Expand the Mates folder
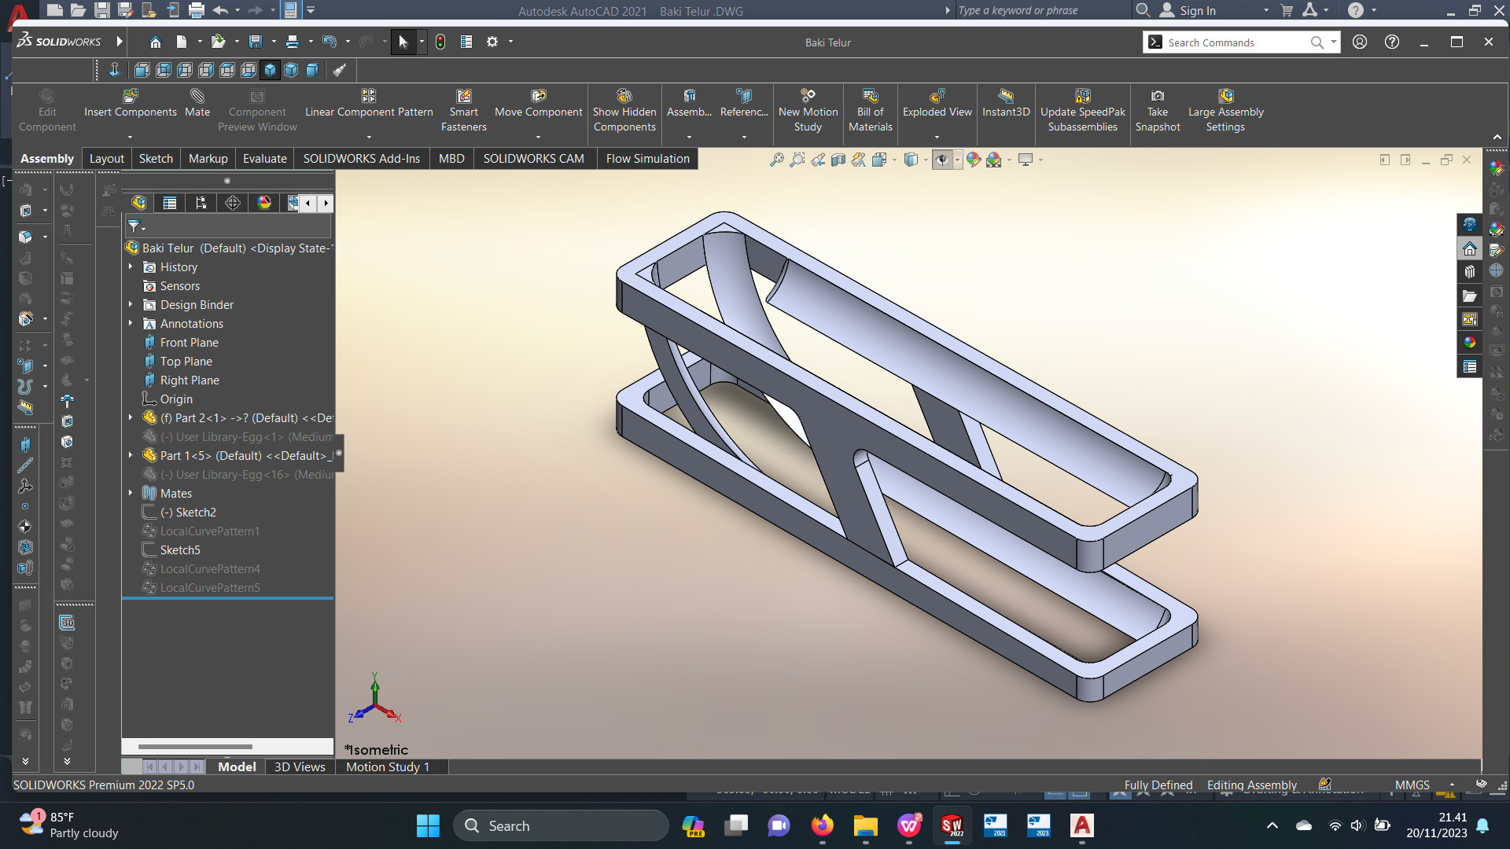The image size is (1510, 849). pos(131,494)
